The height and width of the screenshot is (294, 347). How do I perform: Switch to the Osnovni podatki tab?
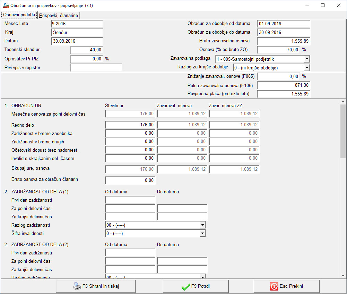(x=19, y=15)
